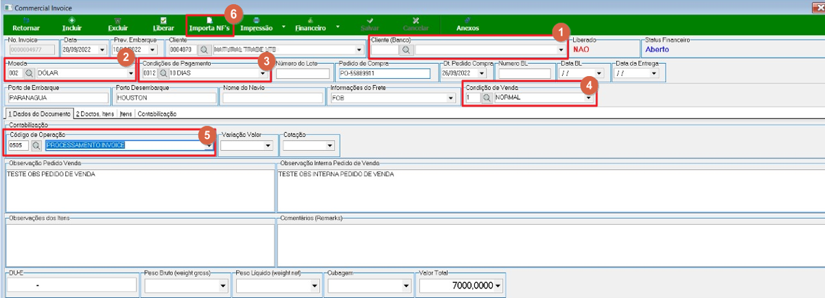Click the Excluir toolbar button
This screenshot has height=298, width=825.
pyautogui.click(x=117, y=25)
